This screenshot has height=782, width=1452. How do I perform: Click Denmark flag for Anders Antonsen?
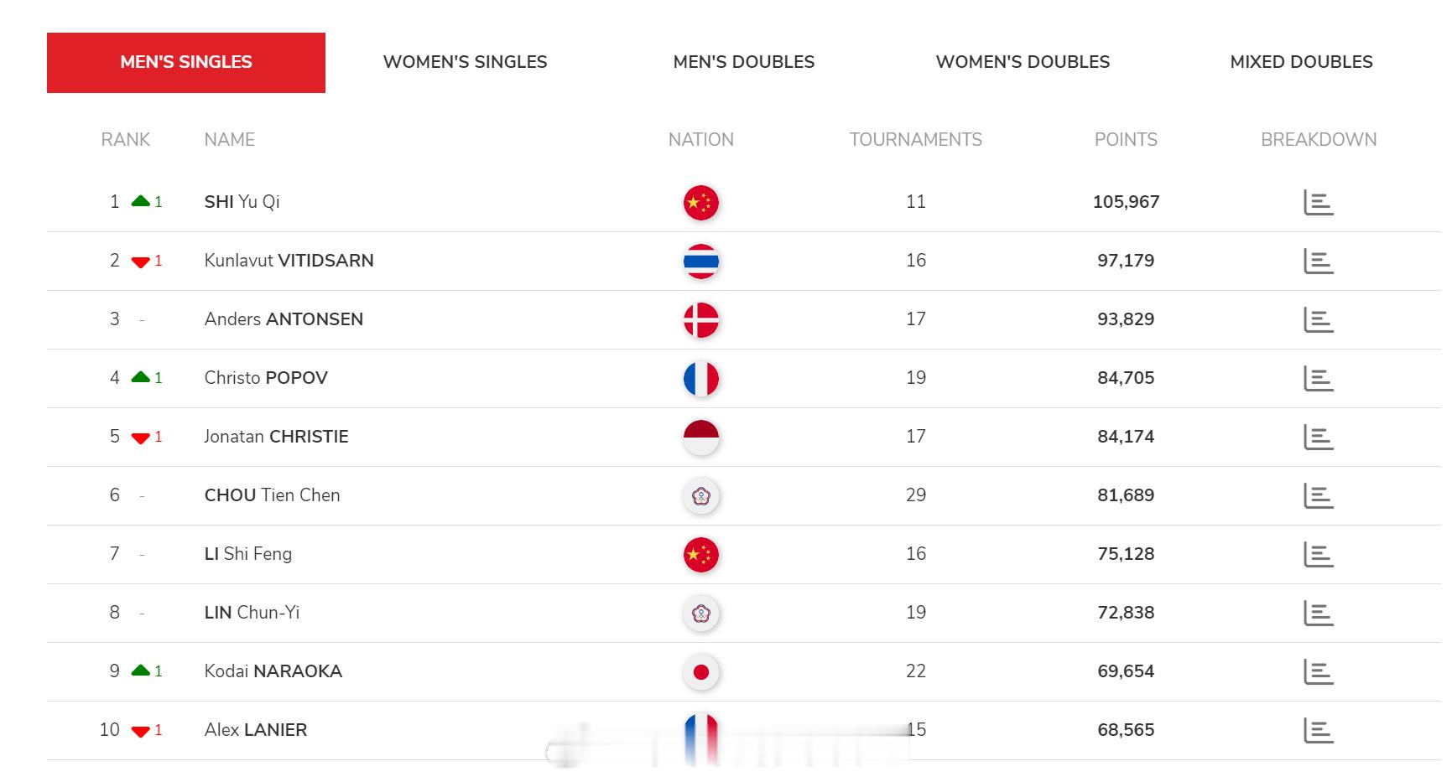click(700, 320)
